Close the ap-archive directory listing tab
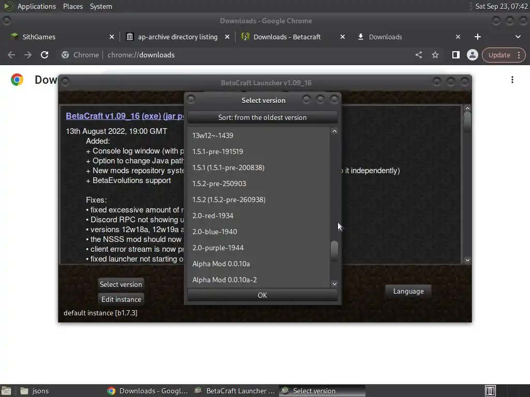Screen dimensions: 530x397 click(x=227, y=37)
